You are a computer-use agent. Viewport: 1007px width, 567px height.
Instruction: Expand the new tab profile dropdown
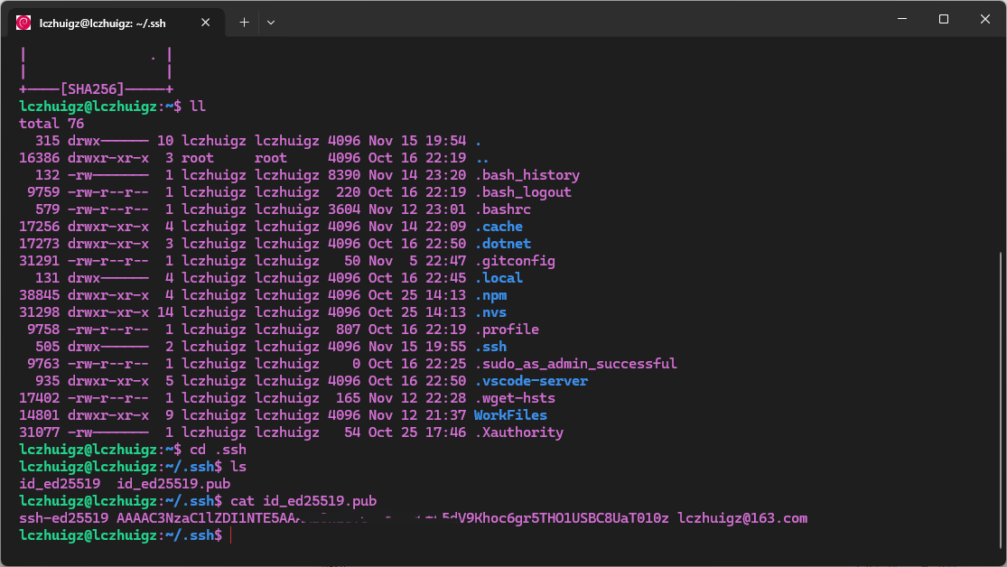pyautogui.click(x=271, y=22)
